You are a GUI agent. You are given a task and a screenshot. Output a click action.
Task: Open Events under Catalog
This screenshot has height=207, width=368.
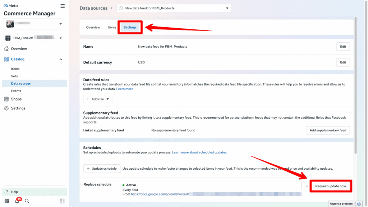(x=16, y=91)
